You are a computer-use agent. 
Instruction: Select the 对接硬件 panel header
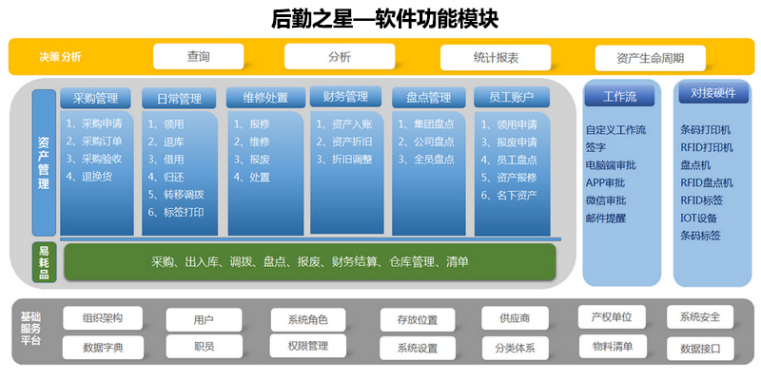pyautogui.click(x=712, y=96)
